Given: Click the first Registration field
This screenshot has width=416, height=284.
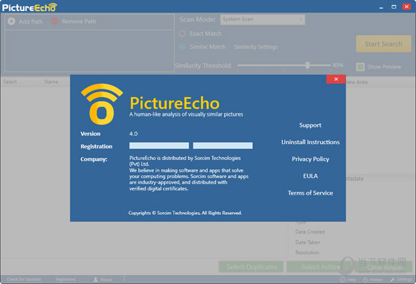Looking at the screenshot, I should point(159,145).
